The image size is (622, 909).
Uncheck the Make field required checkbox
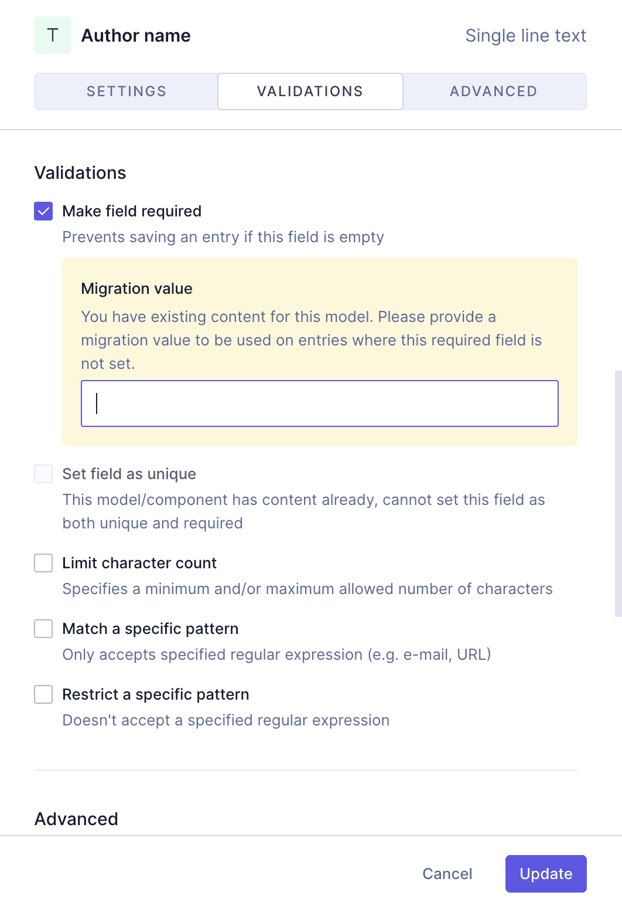coord(43,211)
